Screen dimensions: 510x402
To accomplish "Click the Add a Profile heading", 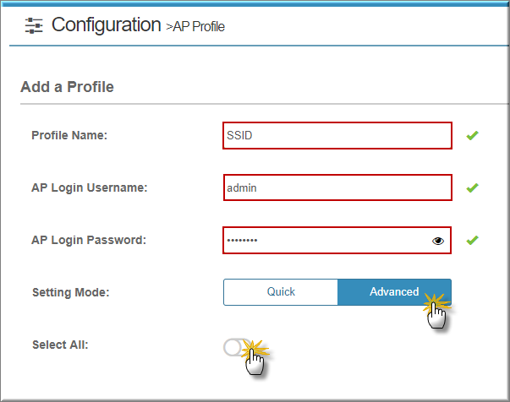I will tap(67, 87).
